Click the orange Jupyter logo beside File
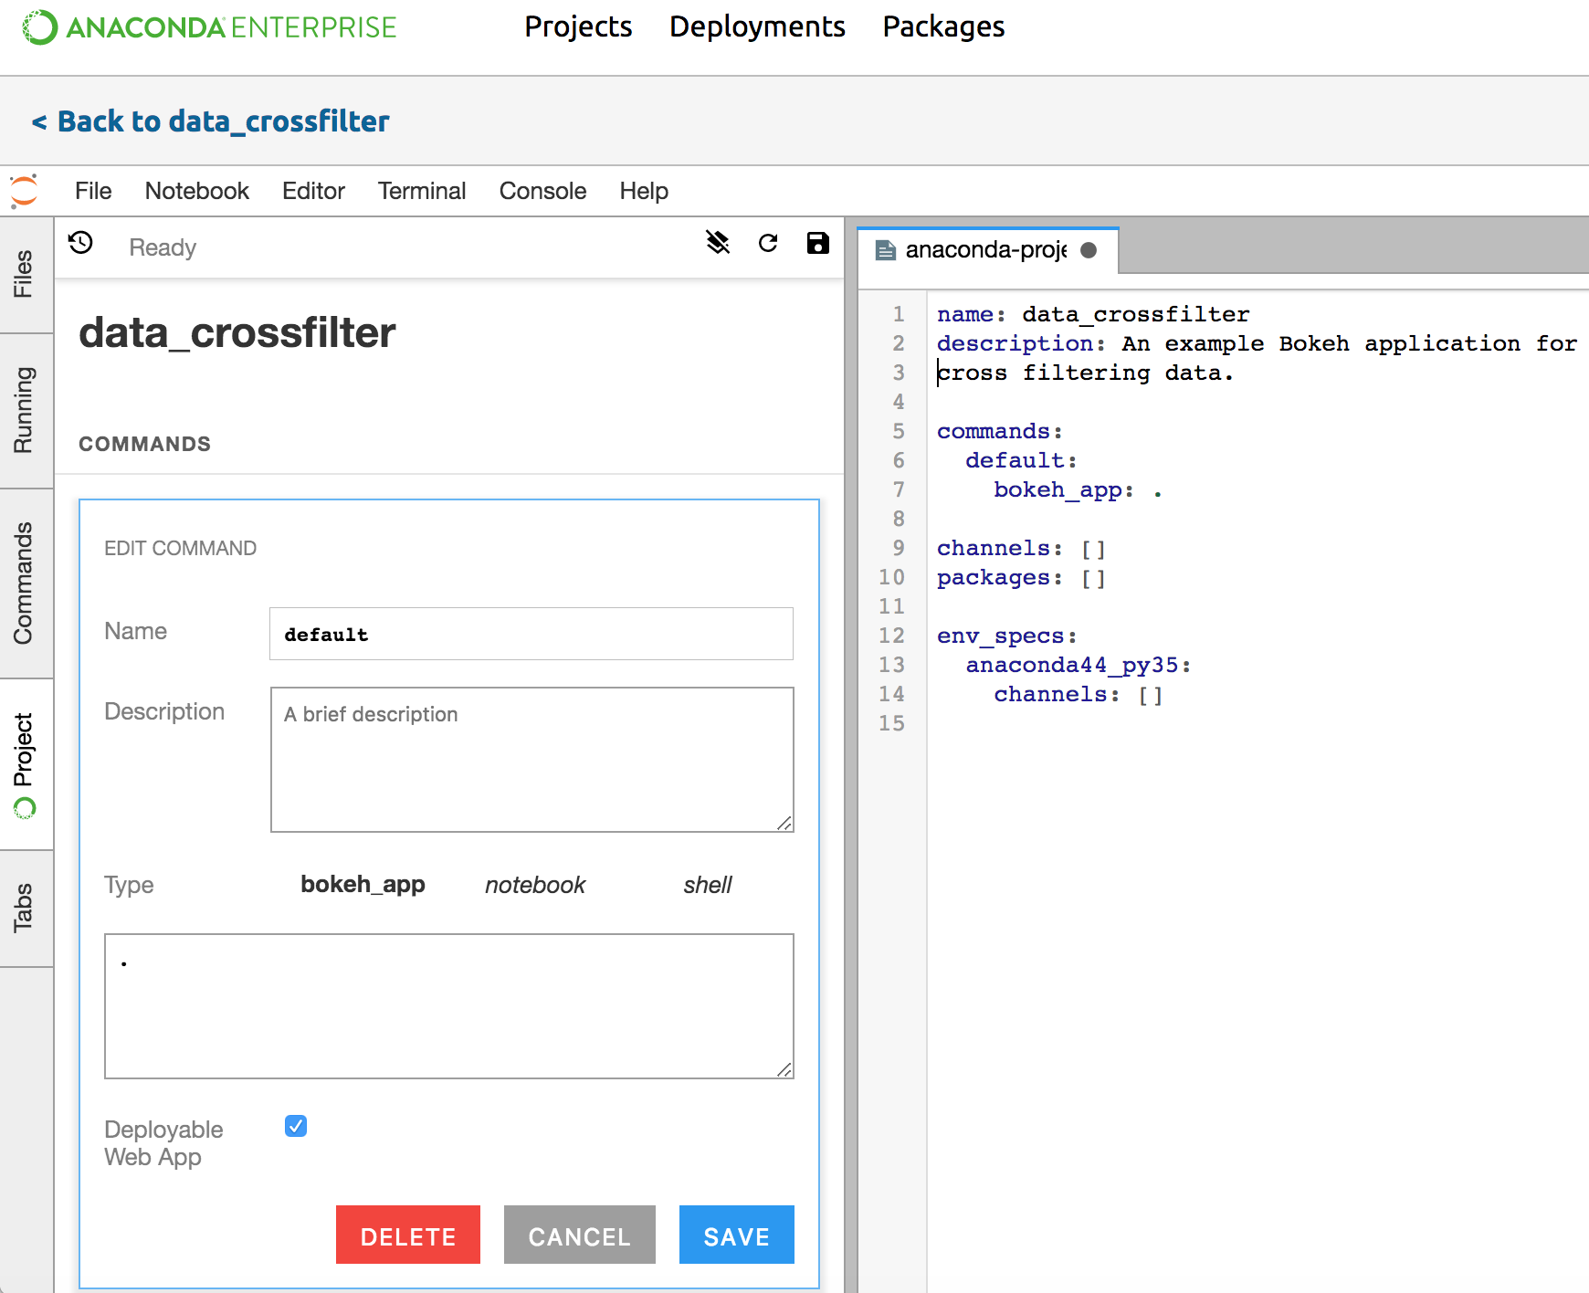This screenshot has width=1589, height=1293. click(x=25, y=191)
